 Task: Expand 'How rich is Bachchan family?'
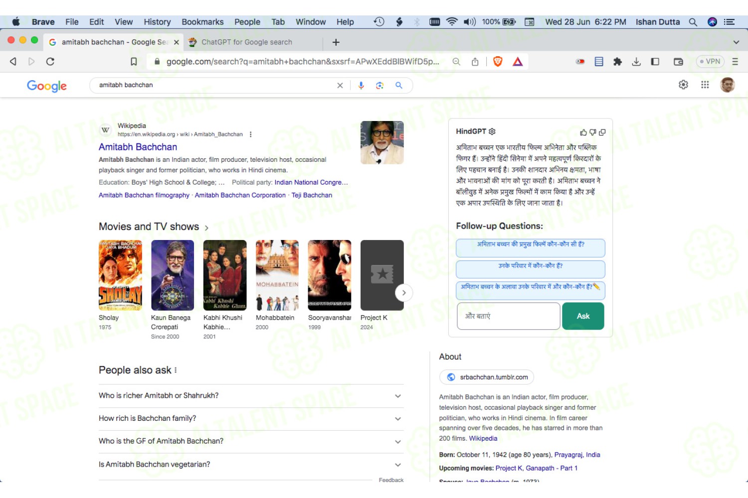tap(251, 419)
